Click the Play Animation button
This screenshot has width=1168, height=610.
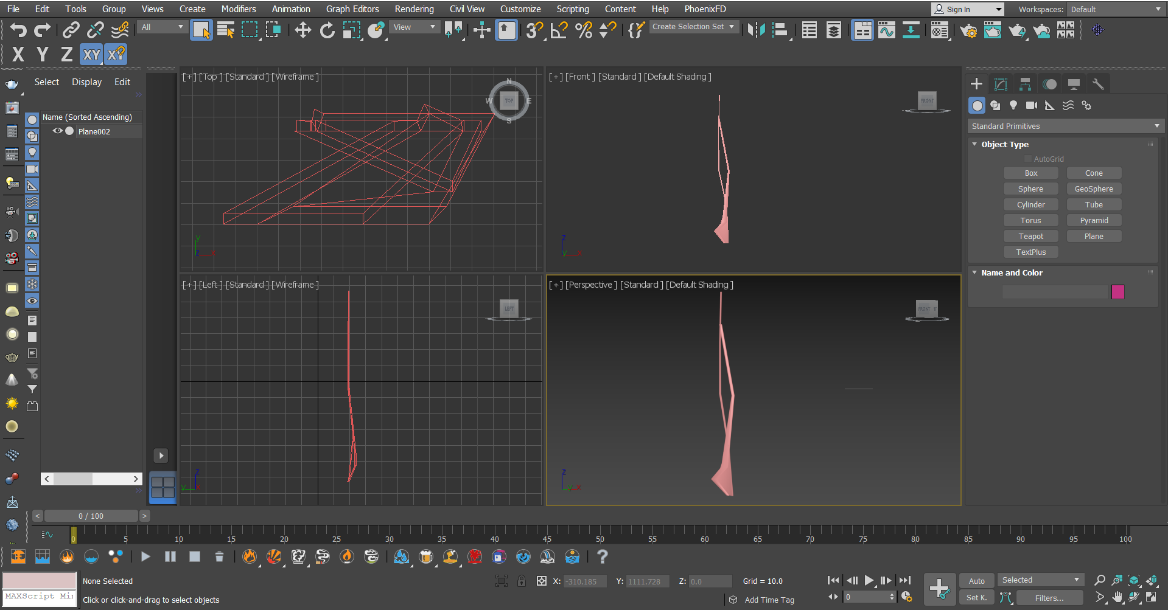869,581
